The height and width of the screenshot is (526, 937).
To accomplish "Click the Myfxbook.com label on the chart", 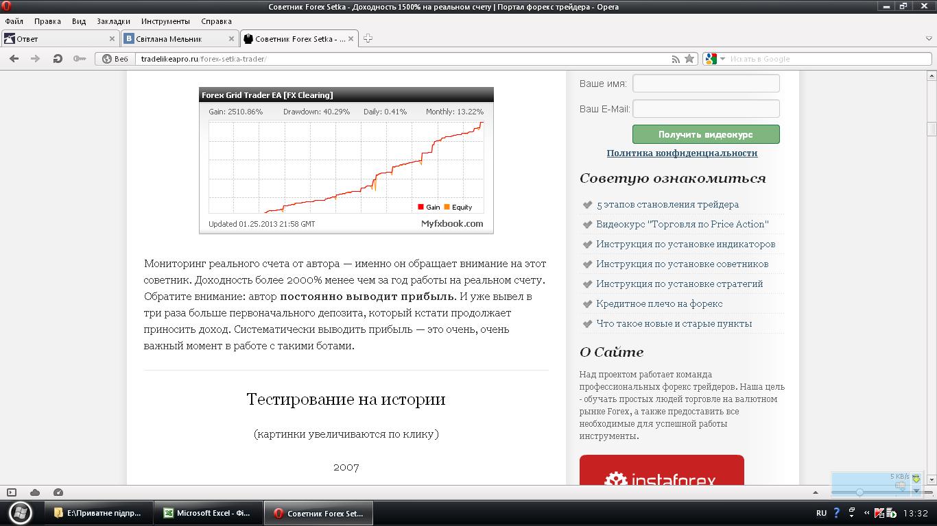I will tap(452, 223).
